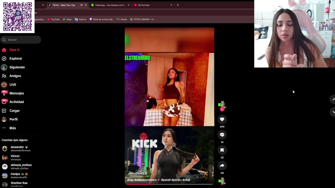Close the Kick Following tab

click(x=129, y=5)
